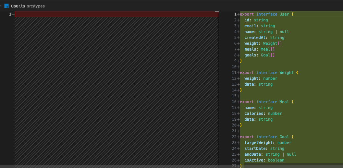
Task: Click the 'email: string' line
Action: (260, 26)
